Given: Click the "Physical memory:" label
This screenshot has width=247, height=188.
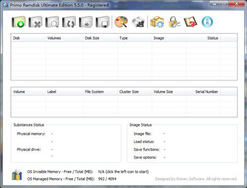Looking at the screenshot, I should click(x=31, y=134).
